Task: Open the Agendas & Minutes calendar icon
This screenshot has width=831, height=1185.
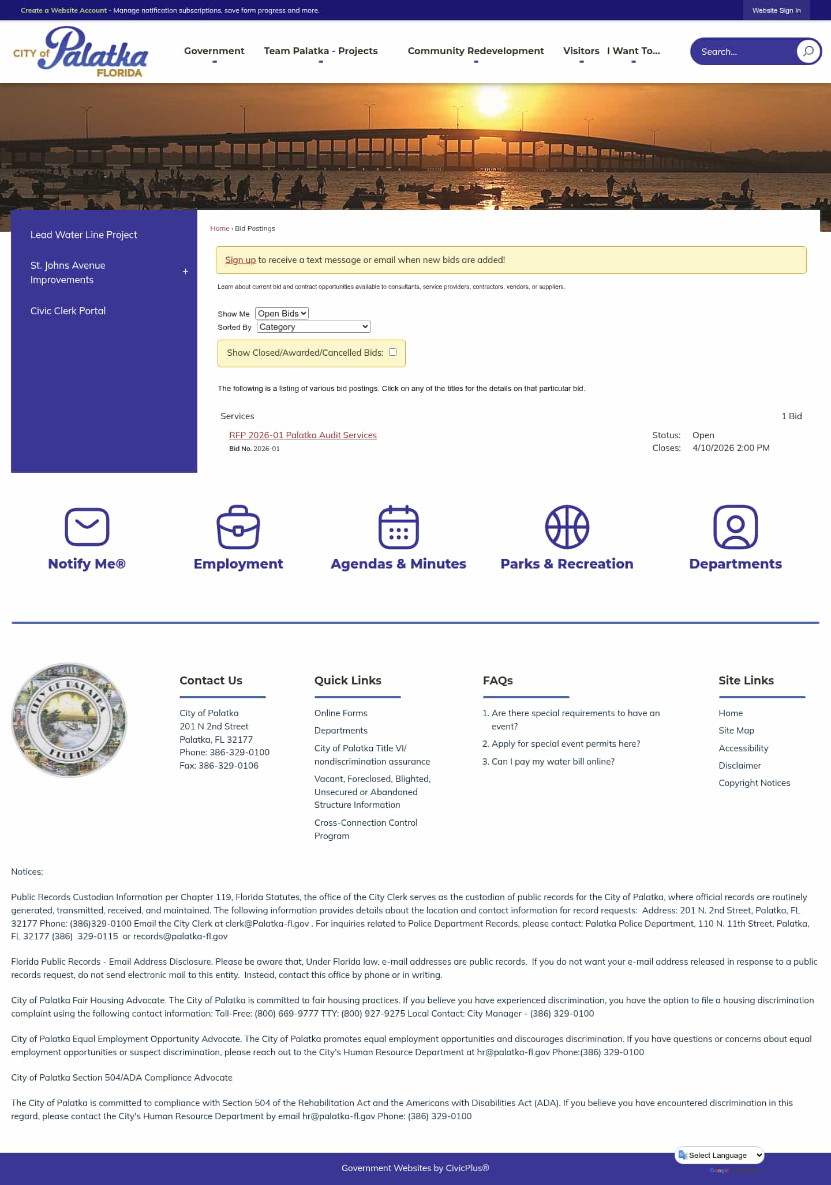Action: [399, 526]
